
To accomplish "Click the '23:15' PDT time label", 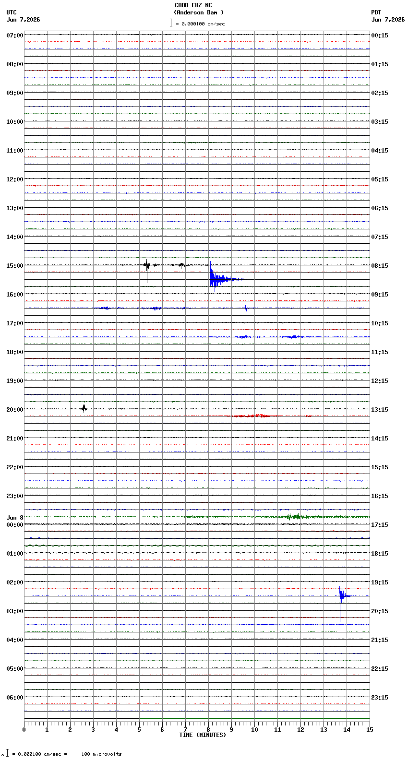I will [380, 698].
